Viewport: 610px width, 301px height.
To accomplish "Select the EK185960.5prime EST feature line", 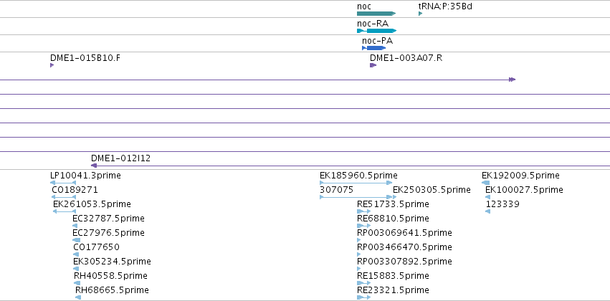I will [x=356, y=183].
